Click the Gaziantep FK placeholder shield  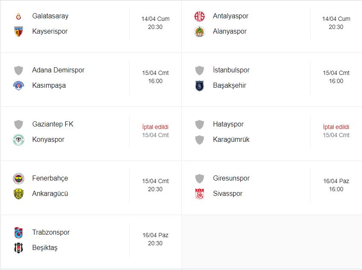pyautogui.click(x=18, y=124)
